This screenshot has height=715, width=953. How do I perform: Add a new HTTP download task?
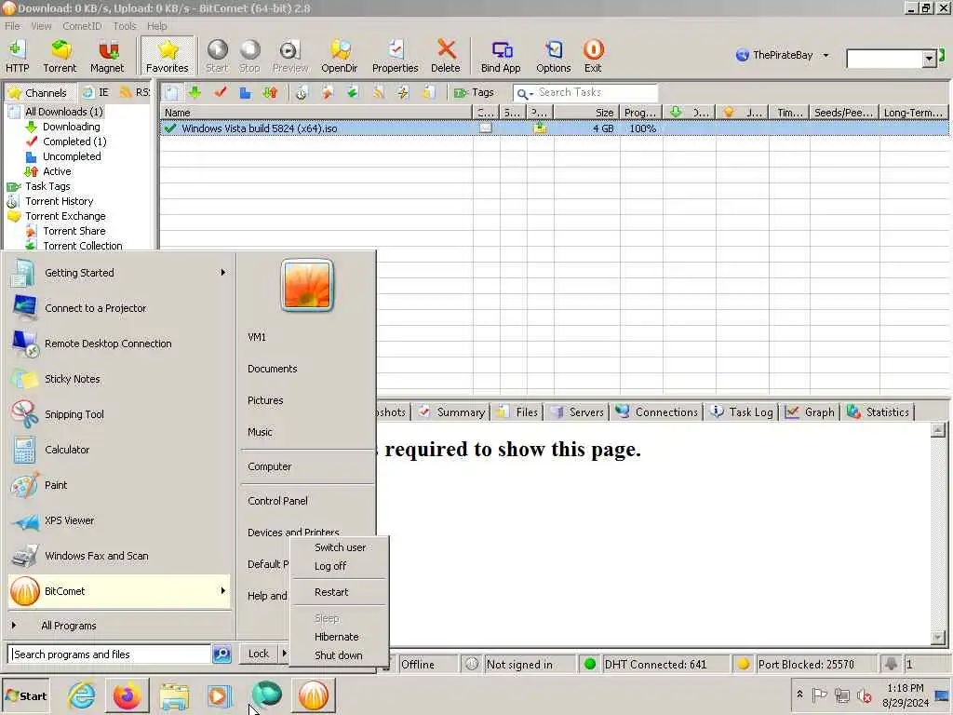[17, 56]
